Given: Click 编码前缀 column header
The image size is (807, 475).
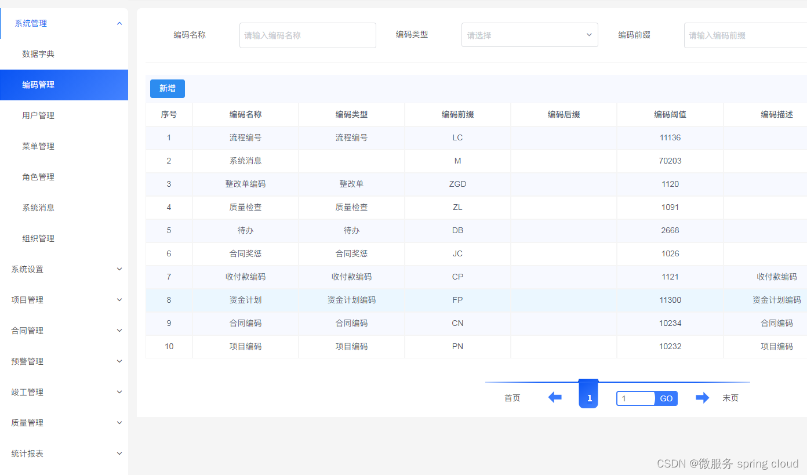Looking at the screenshot, I should click(457, 115).
